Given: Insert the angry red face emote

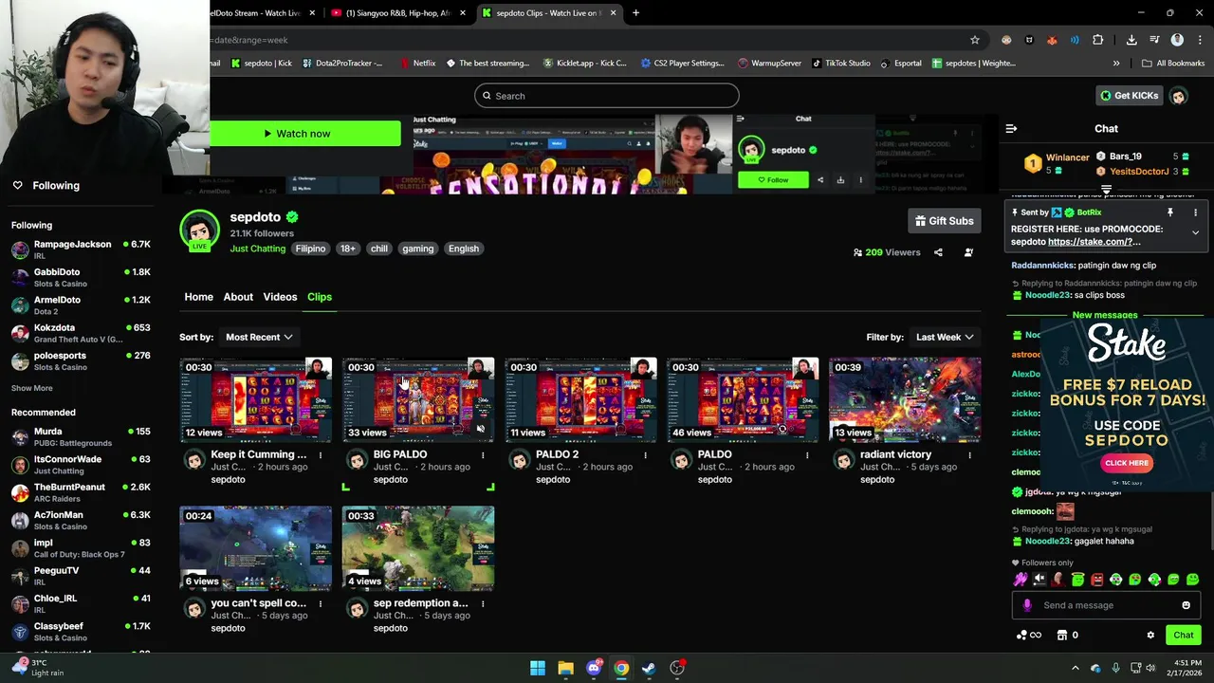Looking at the screenshot, I should click(1097, 580).
